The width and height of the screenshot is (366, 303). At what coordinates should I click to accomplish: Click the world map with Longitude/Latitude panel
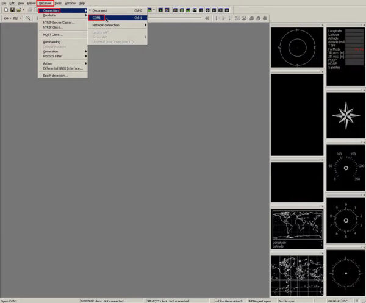click(296, 229)
